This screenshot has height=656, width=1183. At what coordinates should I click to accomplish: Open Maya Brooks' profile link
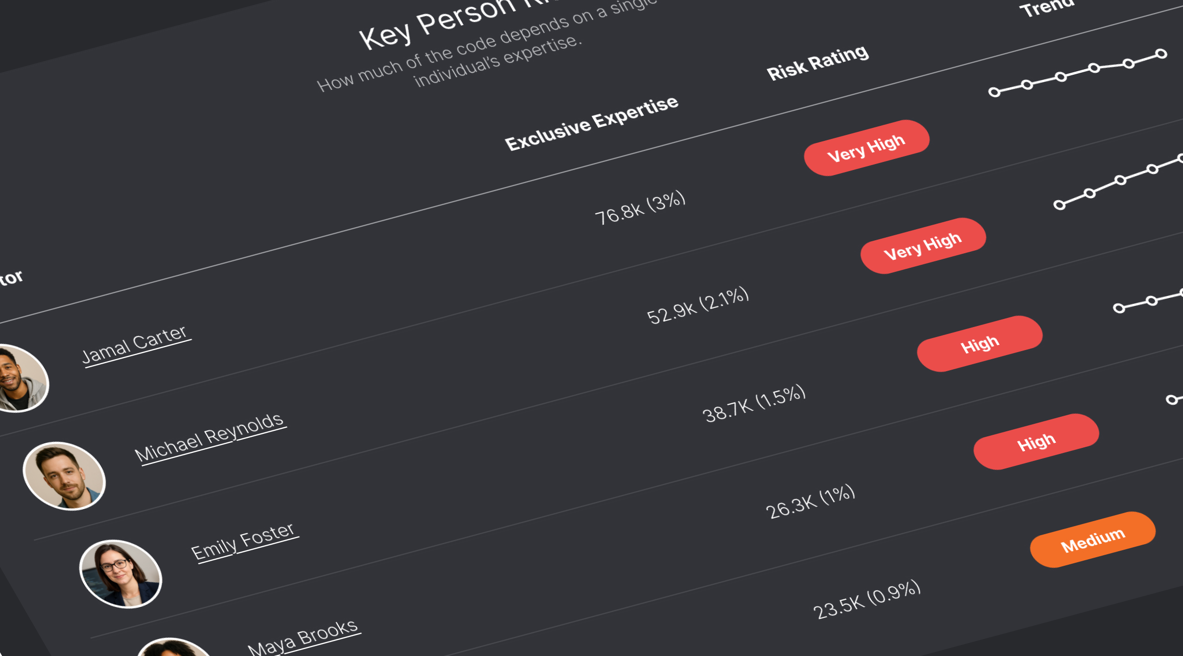(303, 637)
